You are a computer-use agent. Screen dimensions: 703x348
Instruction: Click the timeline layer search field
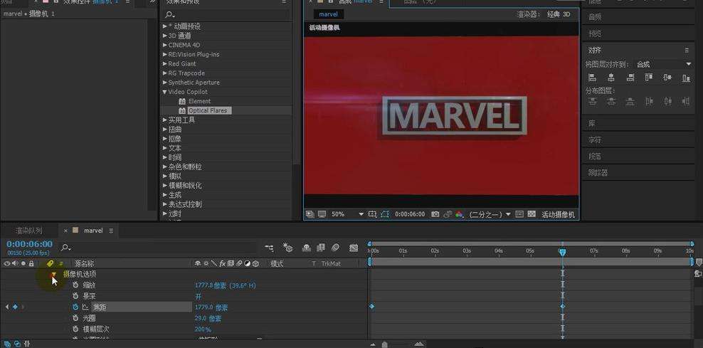pyautogui.click(x=159, y=248)
